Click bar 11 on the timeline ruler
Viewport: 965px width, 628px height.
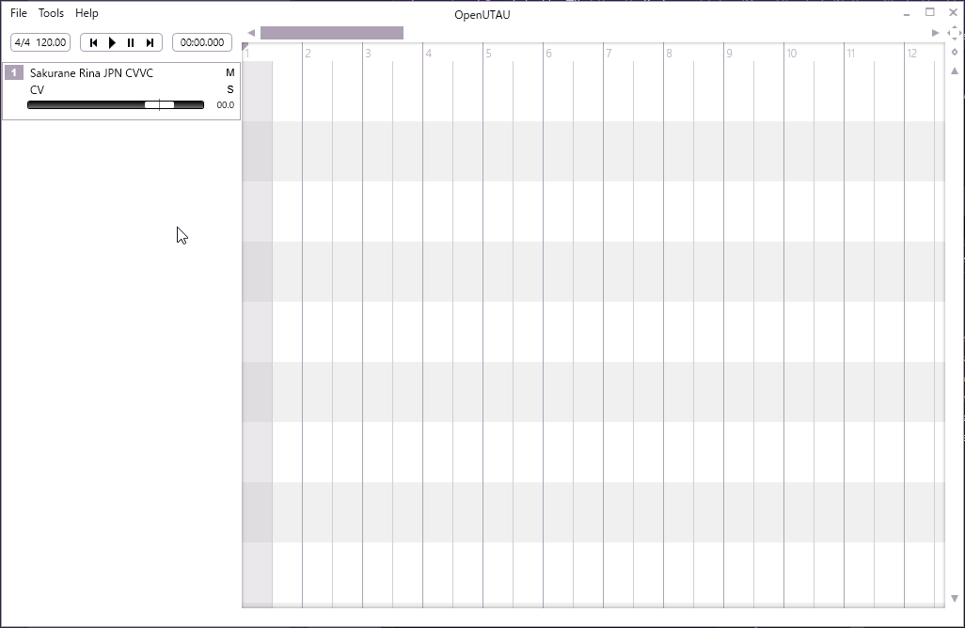click(x=850, y=54)
